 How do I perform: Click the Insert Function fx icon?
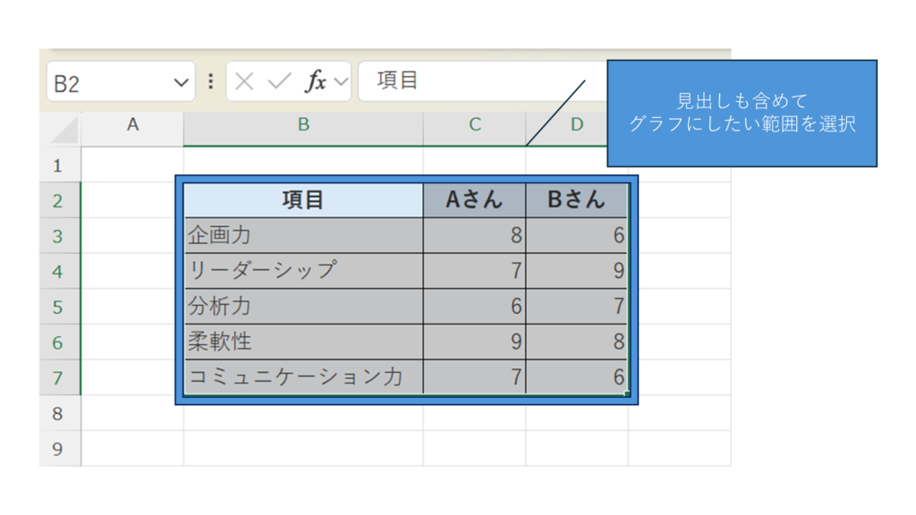click(x=315, y=82)
